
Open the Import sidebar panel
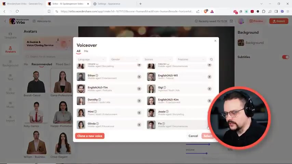coord(10,119)
